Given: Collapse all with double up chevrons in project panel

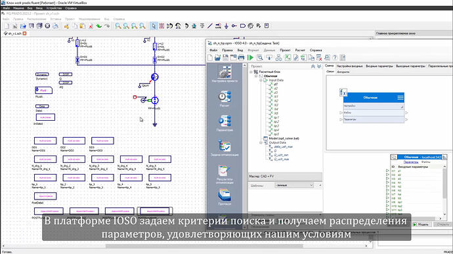Looking at the screenshot, I should [313, 66].
